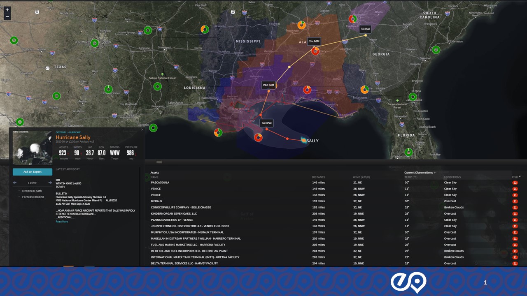Sort table by RISK column arrow
This screenshot has width=527, height=296.
pyautogui.click(x=520, y=176)
